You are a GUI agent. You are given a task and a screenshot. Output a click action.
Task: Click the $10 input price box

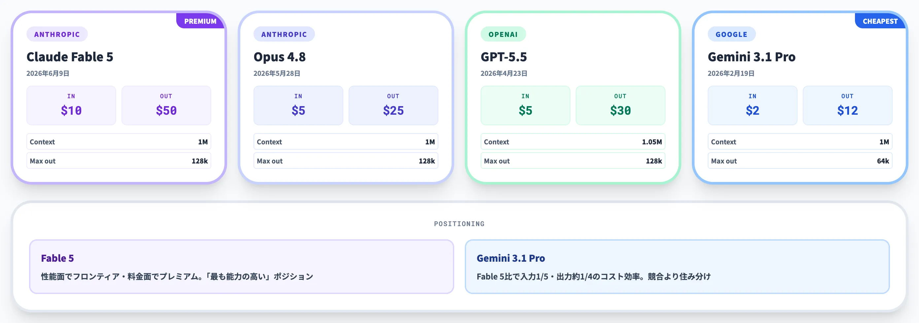pyautogui.click(x=71, y=105)
